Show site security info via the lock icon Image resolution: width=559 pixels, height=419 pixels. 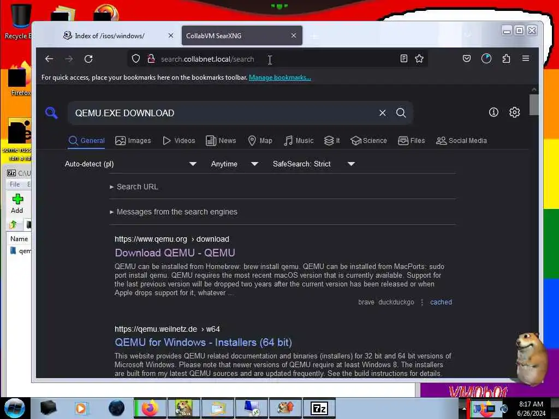pyautogui.click(x=151, y=59)
